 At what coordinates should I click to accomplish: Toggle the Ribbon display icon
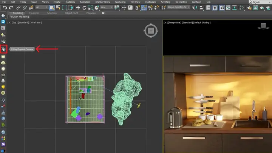[x=222, y=8]
